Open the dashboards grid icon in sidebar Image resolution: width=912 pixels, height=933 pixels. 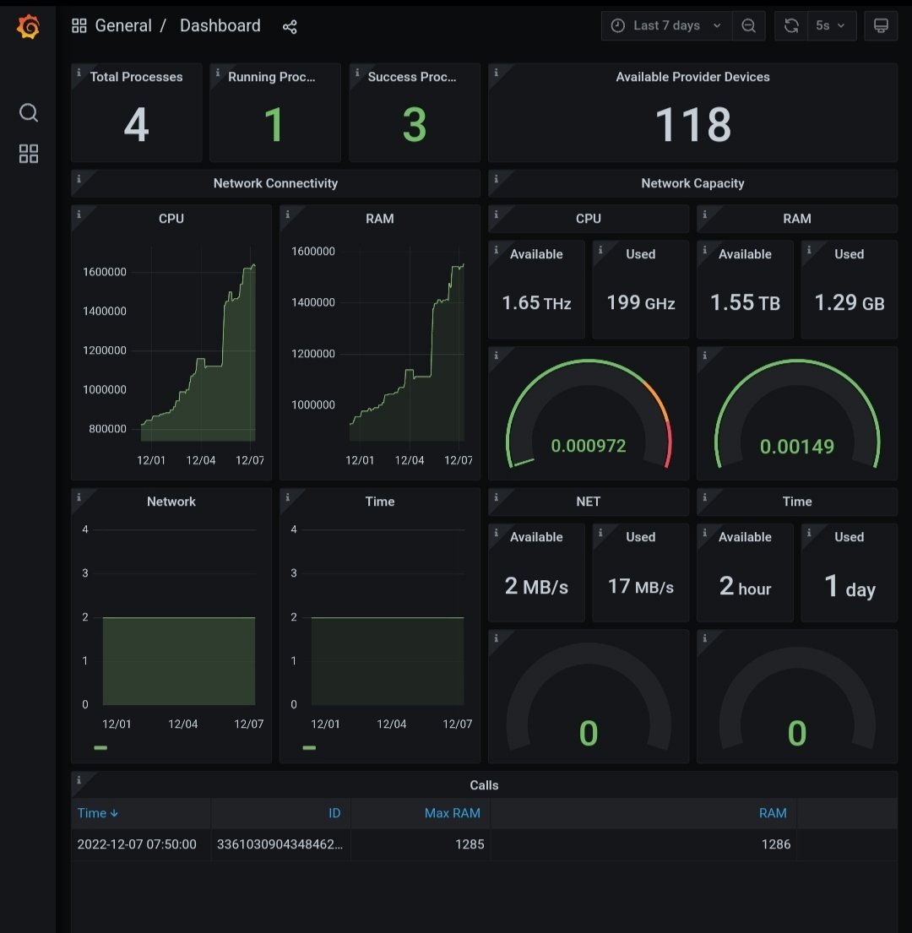point(29,154)
